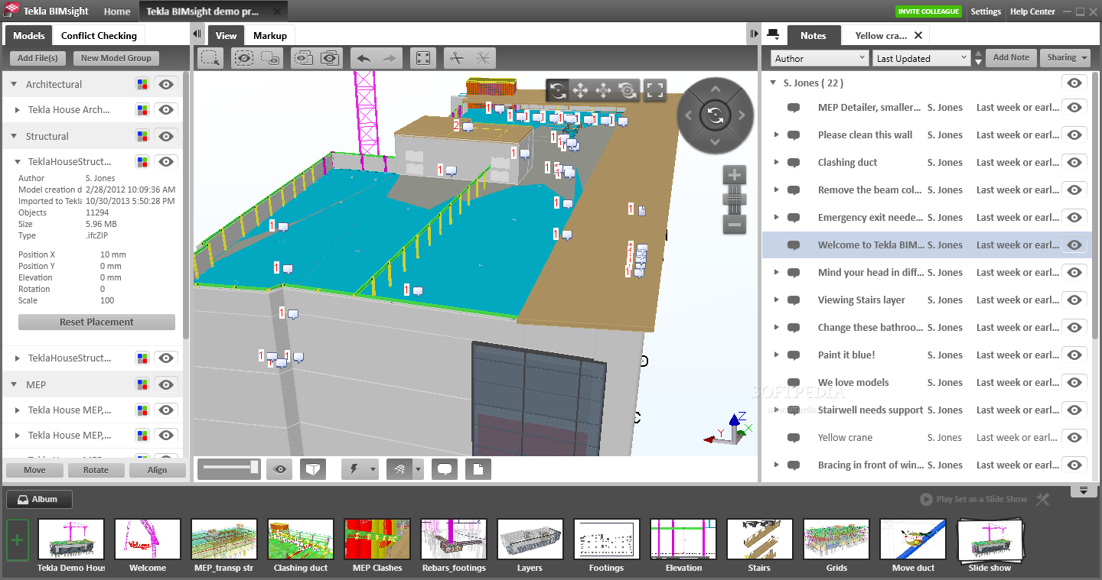Open the Last Updated sorting dropdown
1102x580 pixels.
(921, 58)
